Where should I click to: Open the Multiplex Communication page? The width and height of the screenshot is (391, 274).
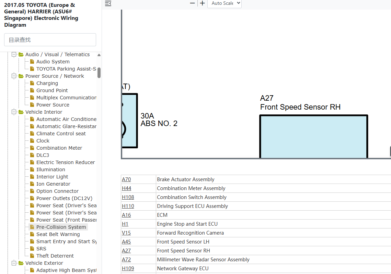click(66, 98)
